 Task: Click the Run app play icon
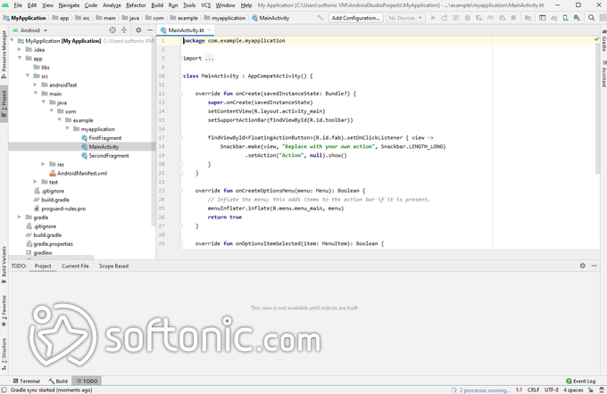pos(433,18)
